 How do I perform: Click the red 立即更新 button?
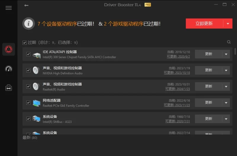click(204, 24)
